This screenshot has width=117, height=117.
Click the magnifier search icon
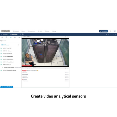[1, 41]
